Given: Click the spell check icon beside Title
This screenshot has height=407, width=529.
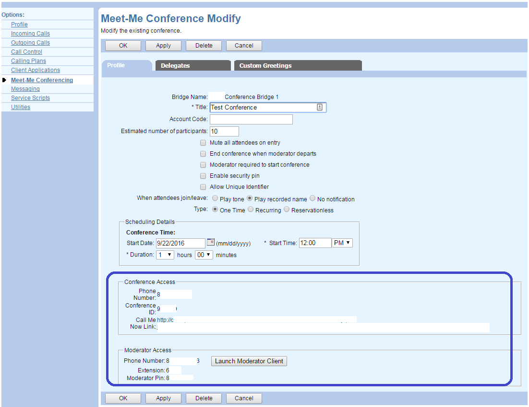Looking at the screenshot, I should [319, 107].
